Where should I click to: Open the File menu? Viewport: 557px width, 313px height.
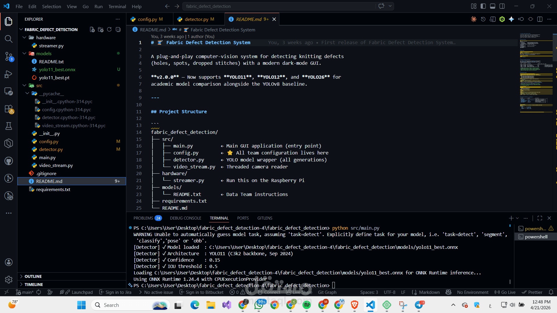pyautogui.click(x=19, y=6)
